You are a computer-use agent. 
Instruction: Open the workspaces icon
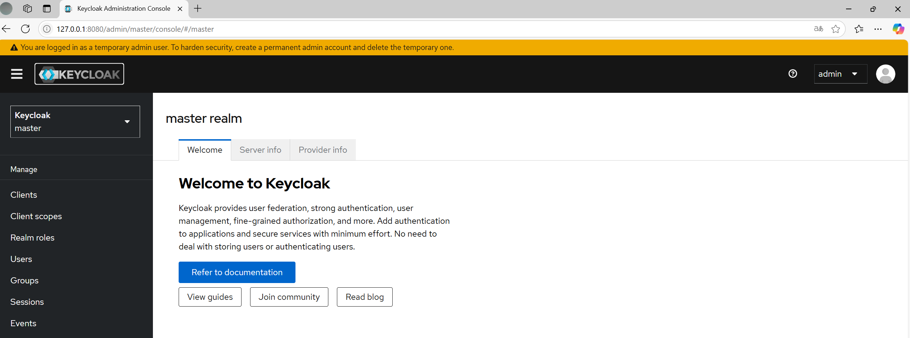(x=28, y=9)
